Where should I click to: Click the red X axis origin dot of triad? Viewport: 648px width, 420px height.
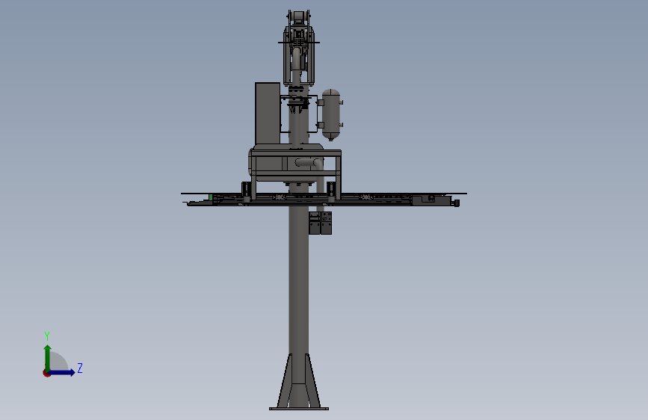click(x=46, y=373)
